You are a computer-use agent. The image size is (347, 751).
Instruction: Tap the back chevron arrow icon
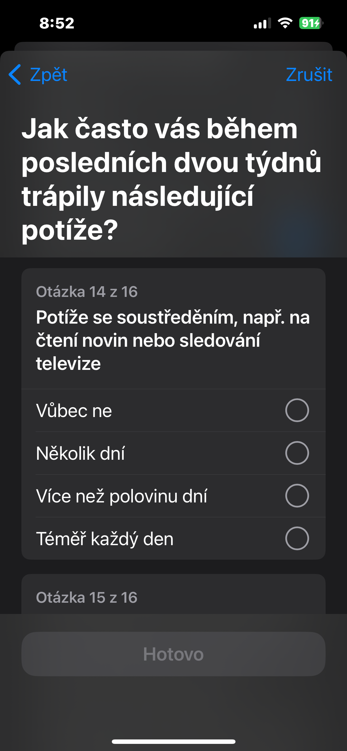(15, 74)
